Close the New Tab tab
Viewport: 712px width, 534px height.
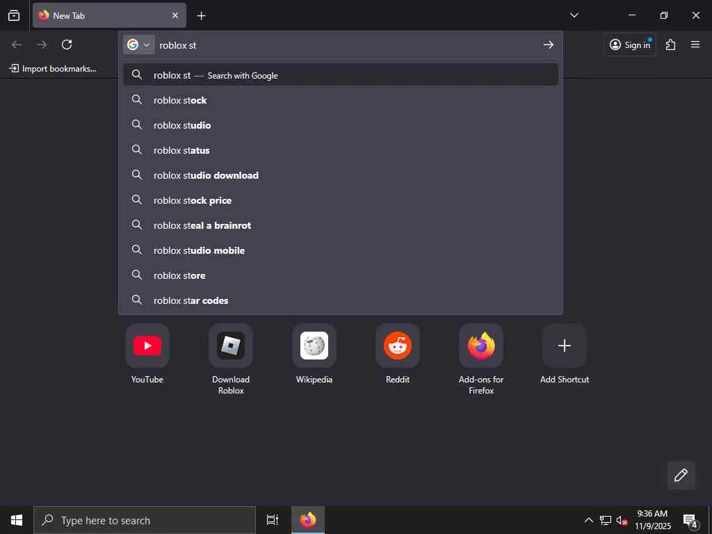tap(175, 15)
